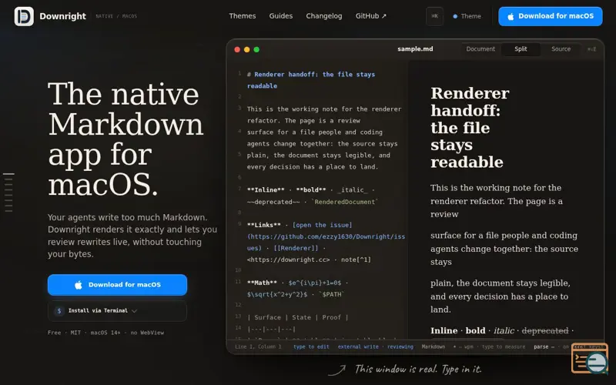Click "type to measure" in the status bar
Screen dimensions: 616x385
(504, 346)
